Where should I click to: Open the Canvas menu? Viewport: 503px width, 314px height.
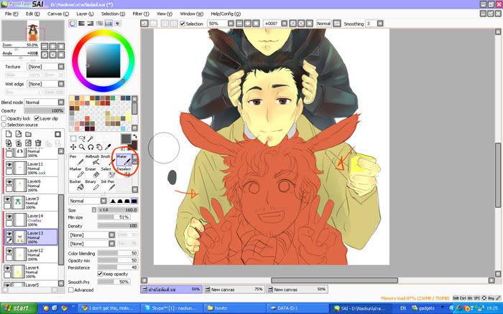tap(55, 14)
